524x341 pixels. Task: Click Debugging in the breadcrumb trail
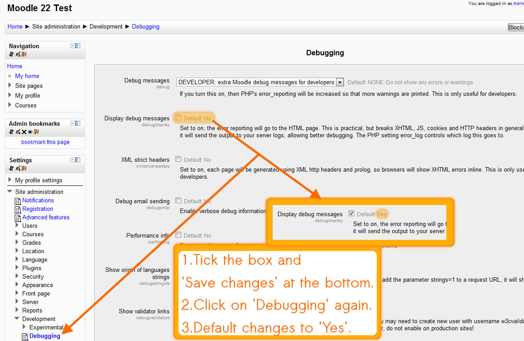point(146,26)
